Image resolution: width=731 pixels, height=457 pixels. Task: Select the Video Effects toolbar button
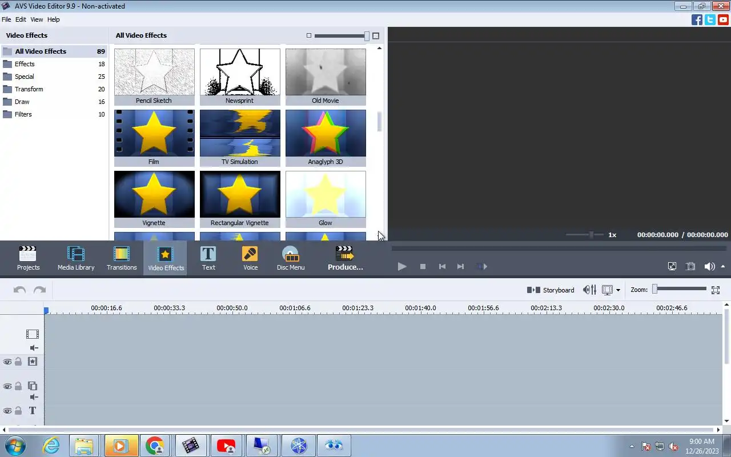pyautogui.click(x=166, y=258)
